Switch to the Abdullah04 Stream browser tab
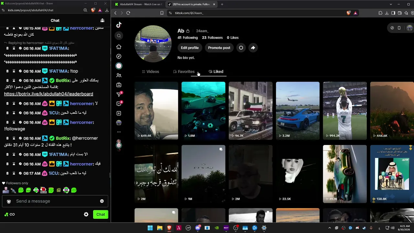This screenshot has height=233, width=414. [x=139, y=4]
